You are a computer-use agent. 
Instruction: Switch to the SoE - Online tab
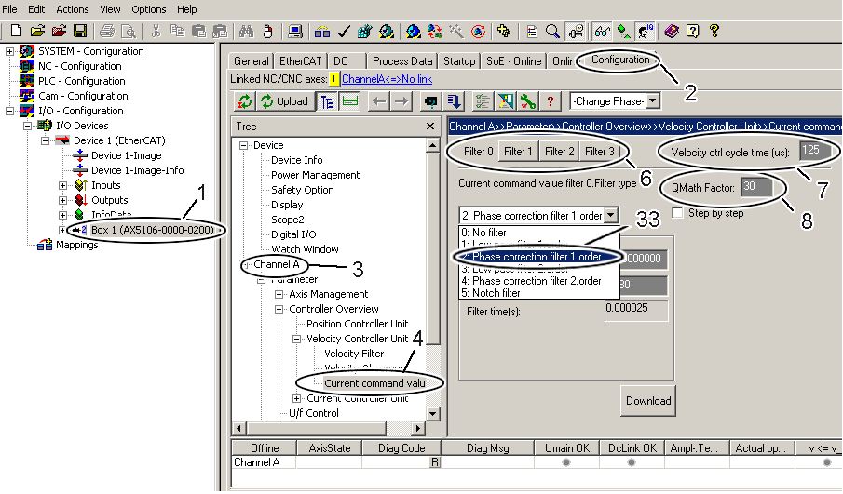[x=513, y=61]
